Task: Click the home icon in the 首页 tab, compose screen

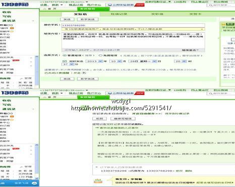Action: pos(44,9)
